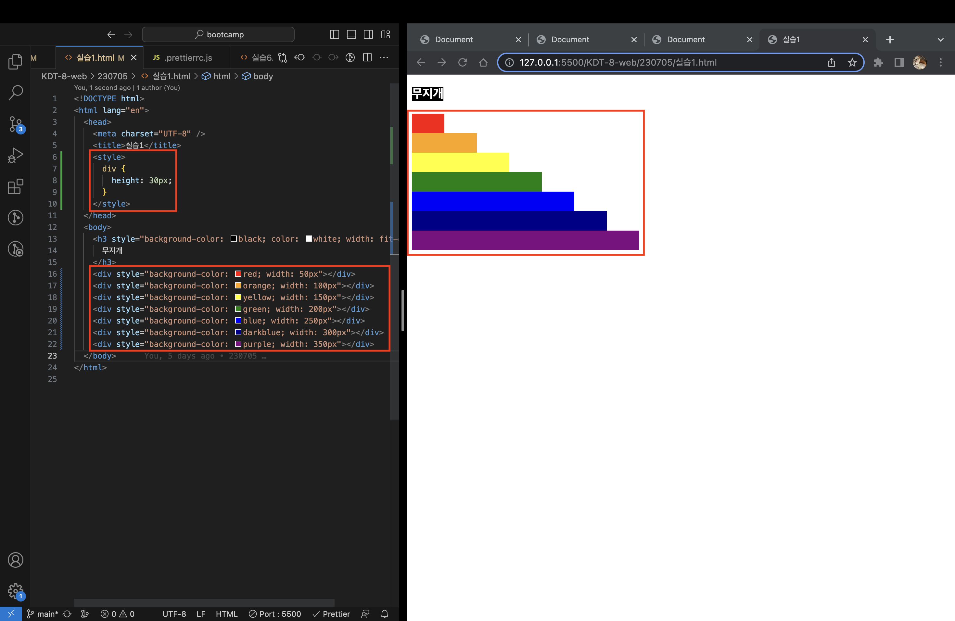Open Chrome extensions puzzle icon
The height and width of the screenshot is (621, 955).
point(878,62)
